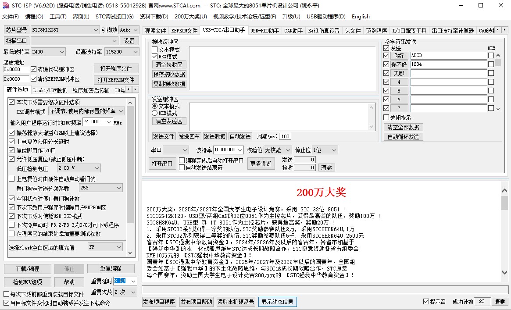Toggle HEX模式 checkbox in receive buffer
Viewport: 511px width, 310px height.
click(155, 57)
